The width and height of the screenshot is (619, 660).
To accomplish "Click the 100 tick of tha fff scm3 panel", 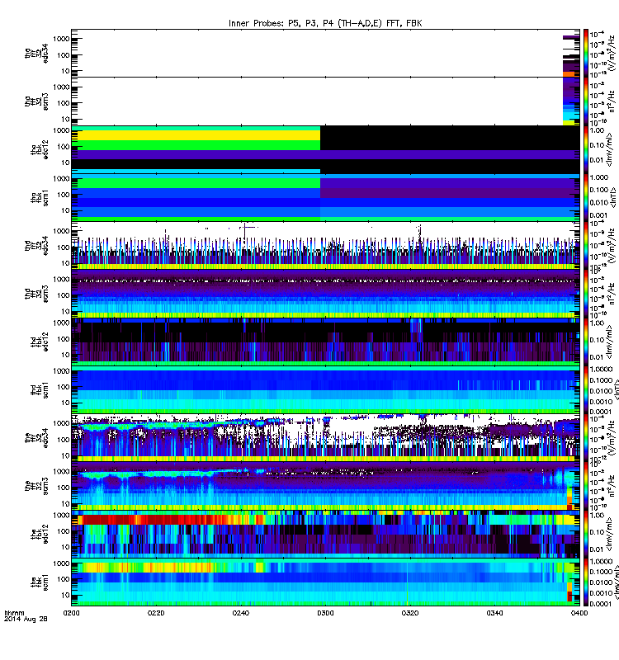I will [x=64, y=103].
